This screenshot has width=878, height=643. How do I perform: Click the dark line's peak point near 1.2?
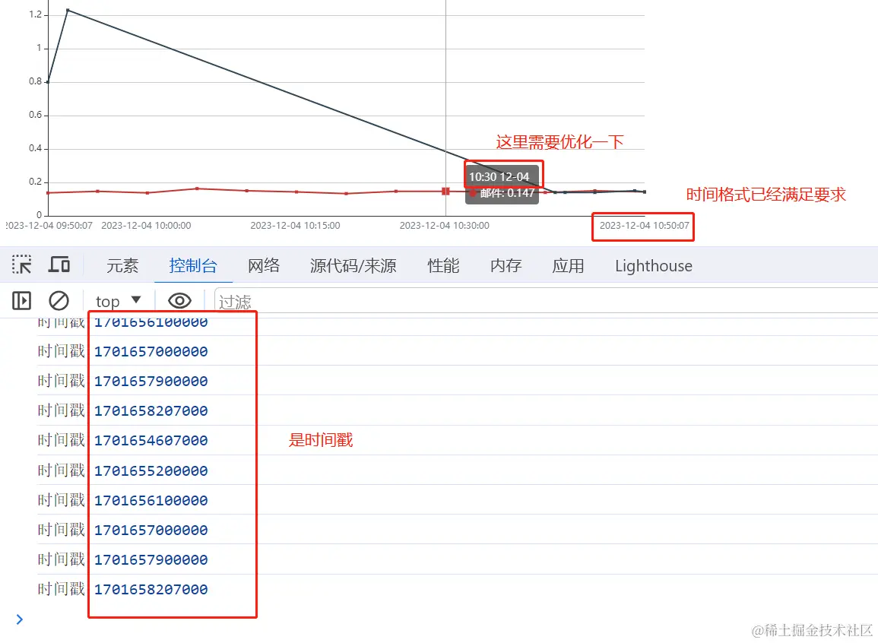point(68,10)
